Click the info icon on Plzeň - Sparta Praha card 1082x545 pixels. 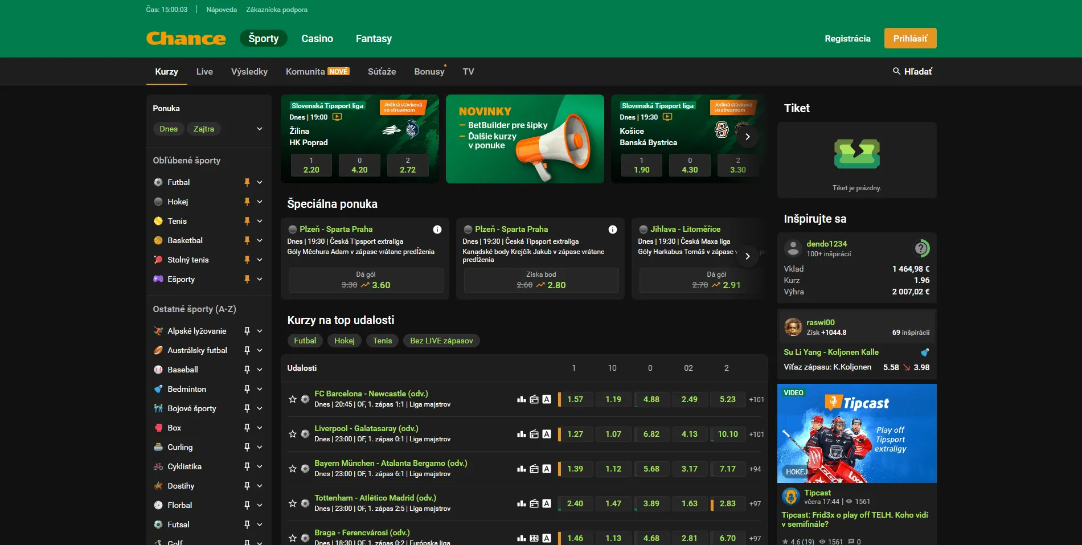[437, 230]
